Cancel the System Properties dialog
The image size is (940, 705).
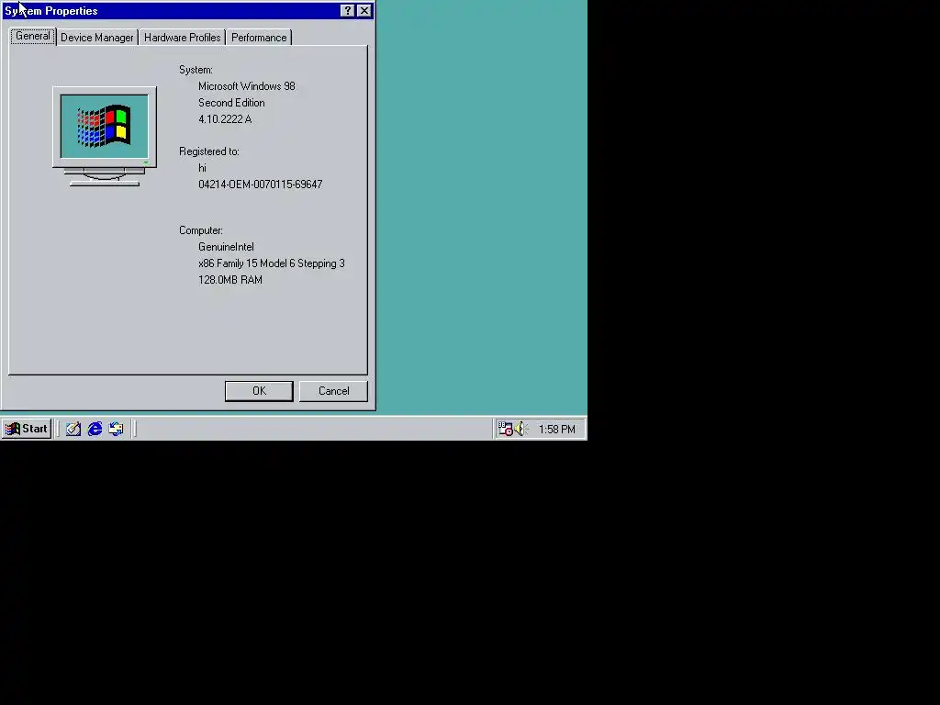coord(333,391)
